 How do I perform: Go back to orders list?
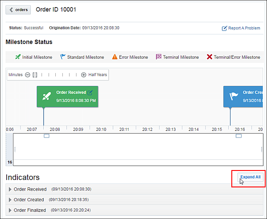click(18, 10)
